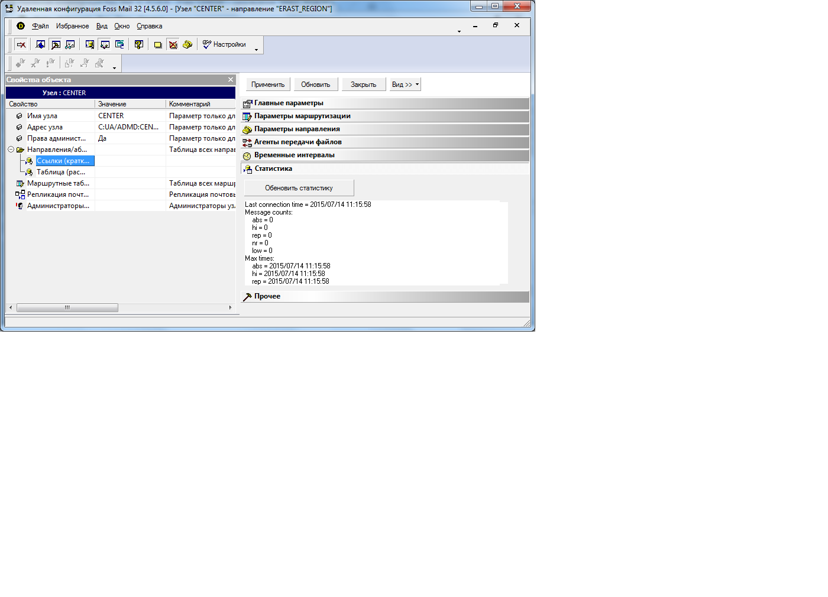Click the eyeglasses window toolbar icon
Viewport: 828px width, 597px height.
pyautogui.click(x=70, y=44)
